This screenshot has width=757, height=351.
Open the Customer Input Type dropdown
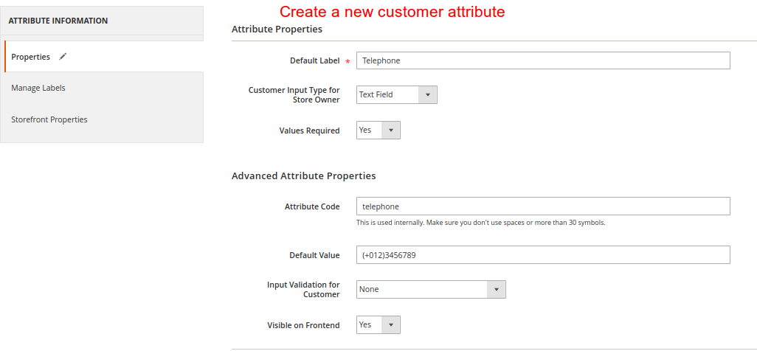[396, 94]
